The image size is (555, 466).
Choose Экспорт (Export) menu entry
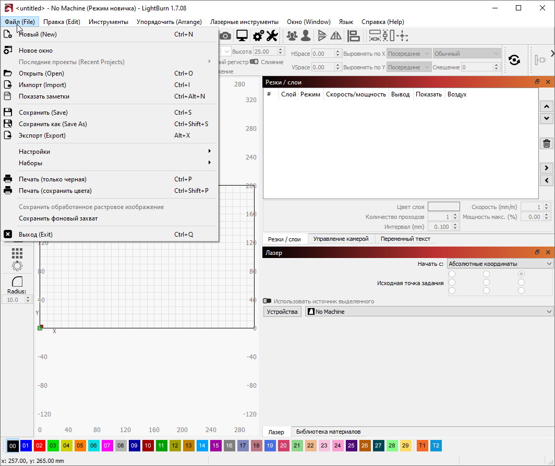point(110,135)
